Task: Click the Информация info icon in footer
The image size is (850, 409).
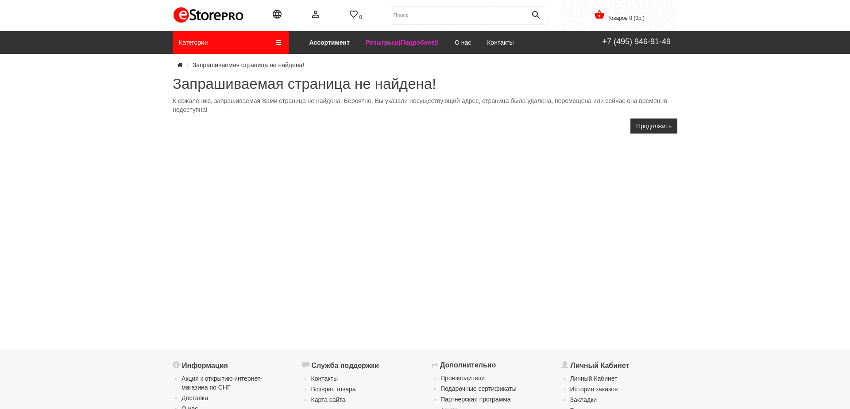Action: click(176, 364)
